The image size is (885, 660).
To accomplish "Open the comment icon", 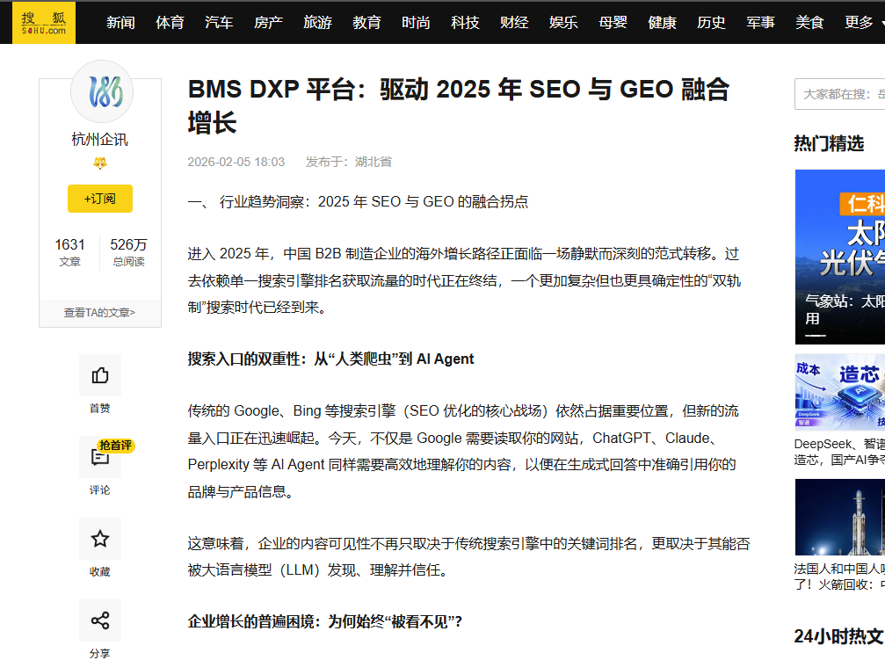I will (100, 457).
